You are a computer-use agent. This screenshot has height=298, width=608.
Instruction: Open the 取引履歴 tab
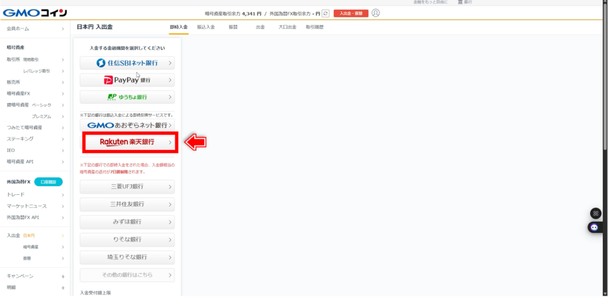[x=315, y=27]
